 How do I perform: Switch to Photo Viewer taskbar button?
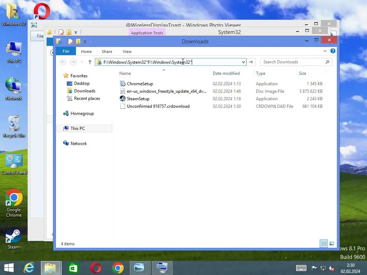139,268
